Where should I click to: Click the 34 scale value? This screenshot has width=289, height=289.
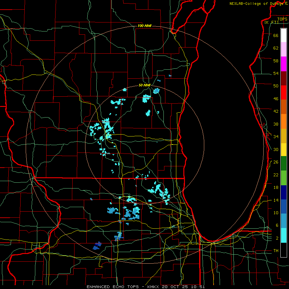coord(276,136)
